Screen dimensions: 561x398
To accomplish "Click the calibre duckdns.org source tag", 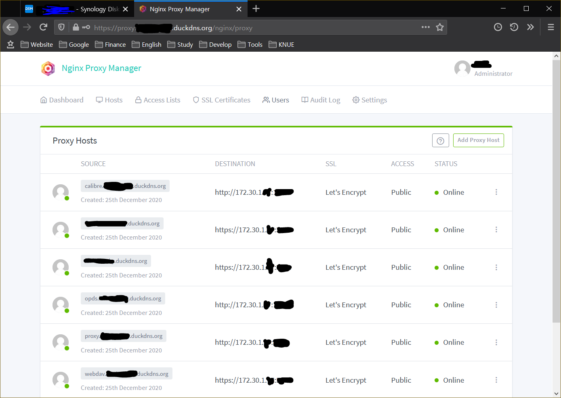I will point(125,186).
